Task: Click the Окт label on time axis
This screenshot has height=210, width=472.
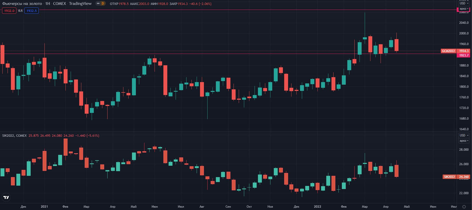Action: pyautogui.click(x=249, y=206)
